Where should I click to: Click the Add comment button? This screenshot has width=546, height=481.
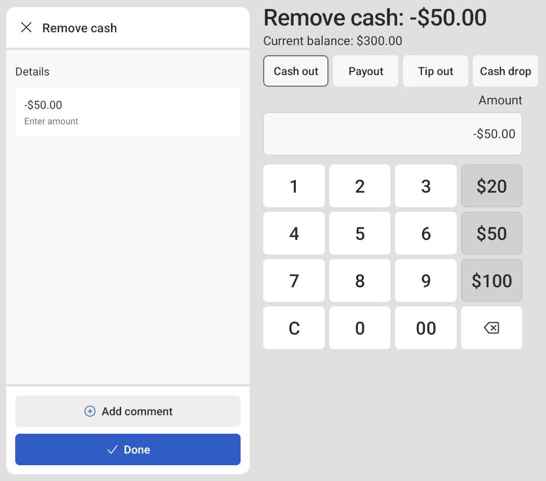coord(128,411)
